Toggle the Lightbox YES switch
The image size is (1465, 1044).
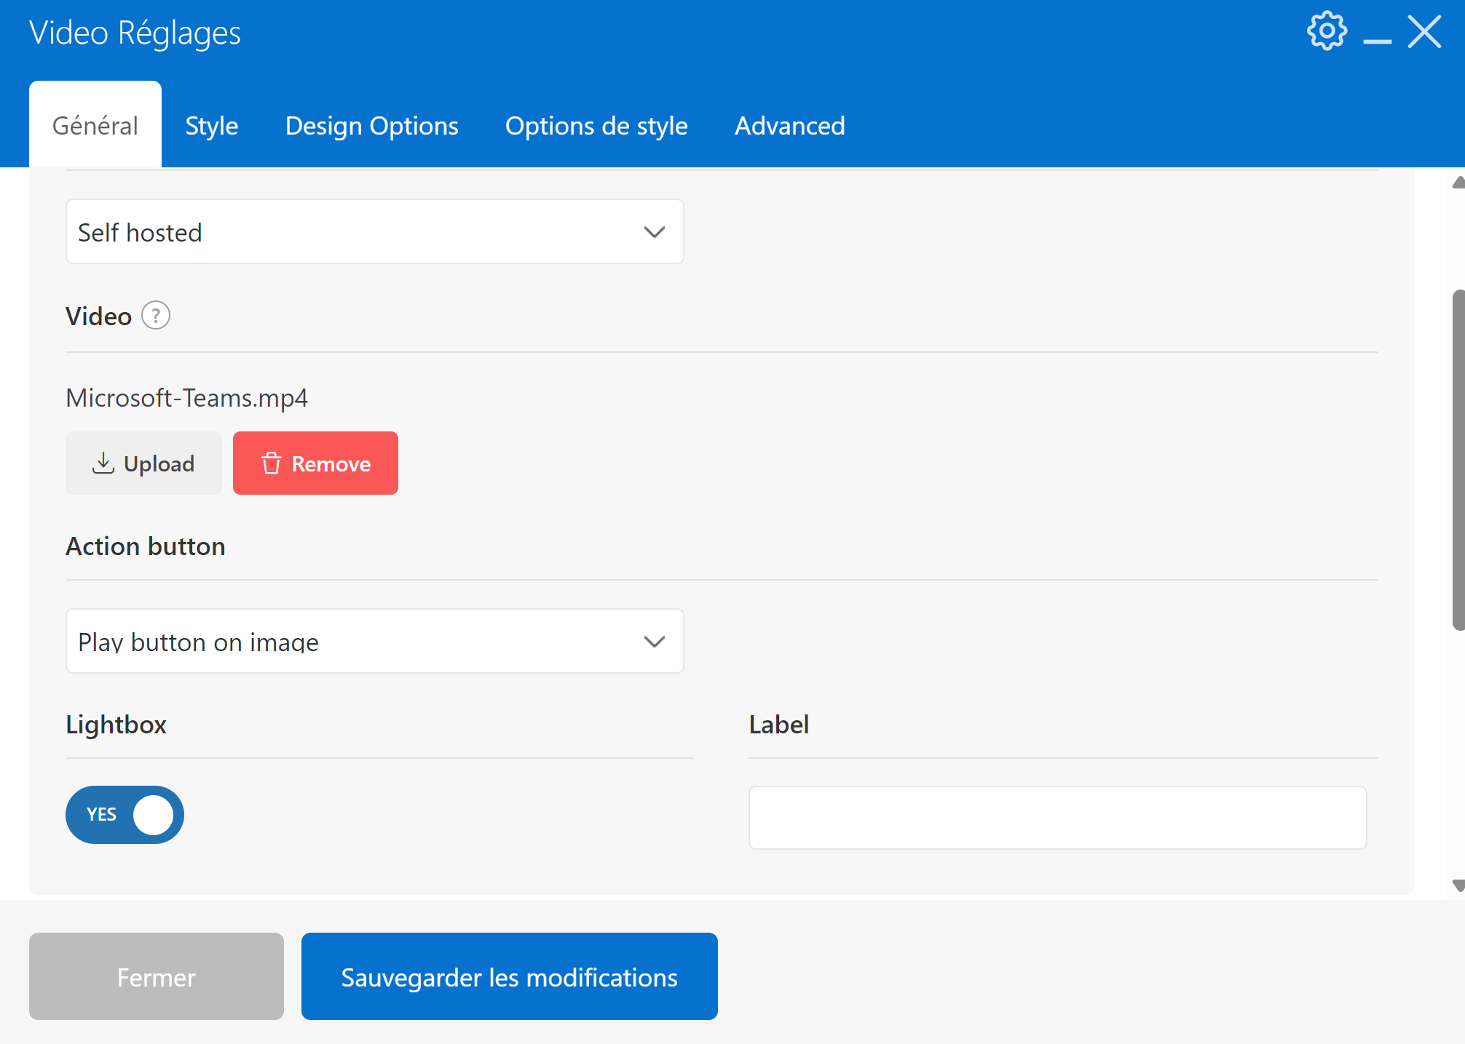(x=125, y=814)
